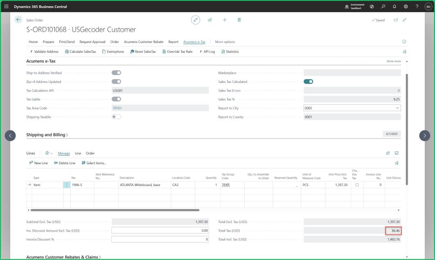Click the Inv. Discount Amount field

[160, 230]
